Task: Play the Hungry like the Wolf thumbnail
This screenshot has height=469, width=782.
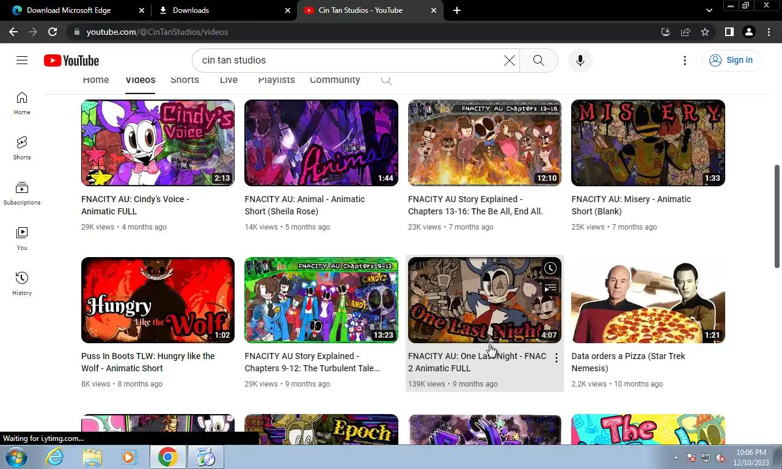Action: (158, 300)
